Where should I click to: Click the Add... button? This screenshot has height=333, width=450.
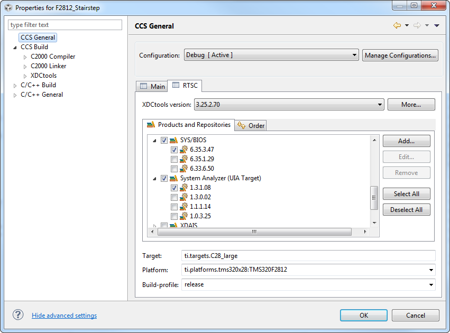407,141
